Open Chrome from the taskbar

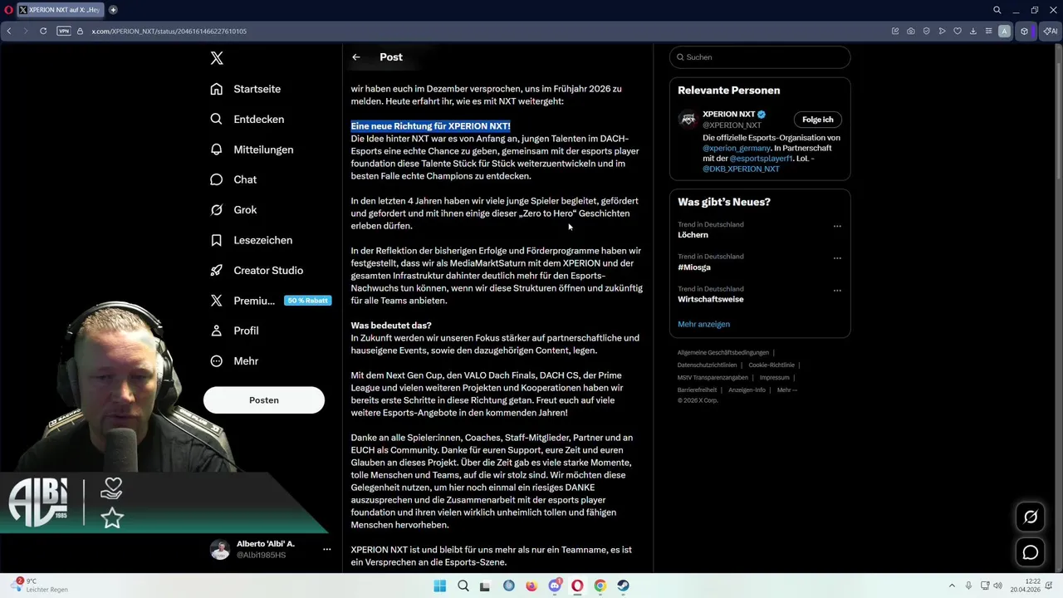[600, 586]
